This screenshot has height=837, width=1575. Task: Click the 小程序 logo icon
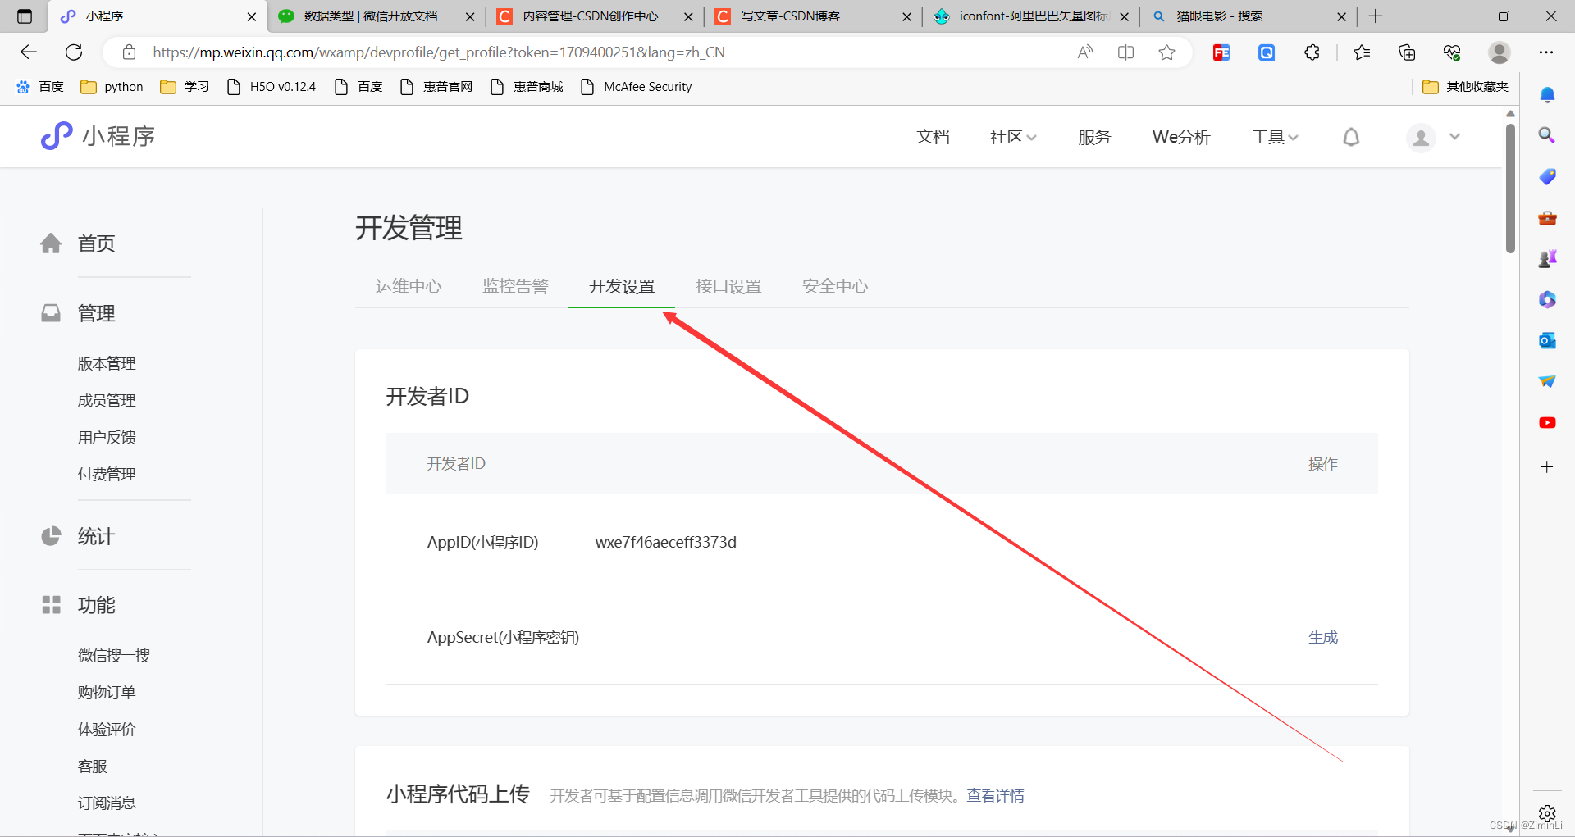[57, 136]
